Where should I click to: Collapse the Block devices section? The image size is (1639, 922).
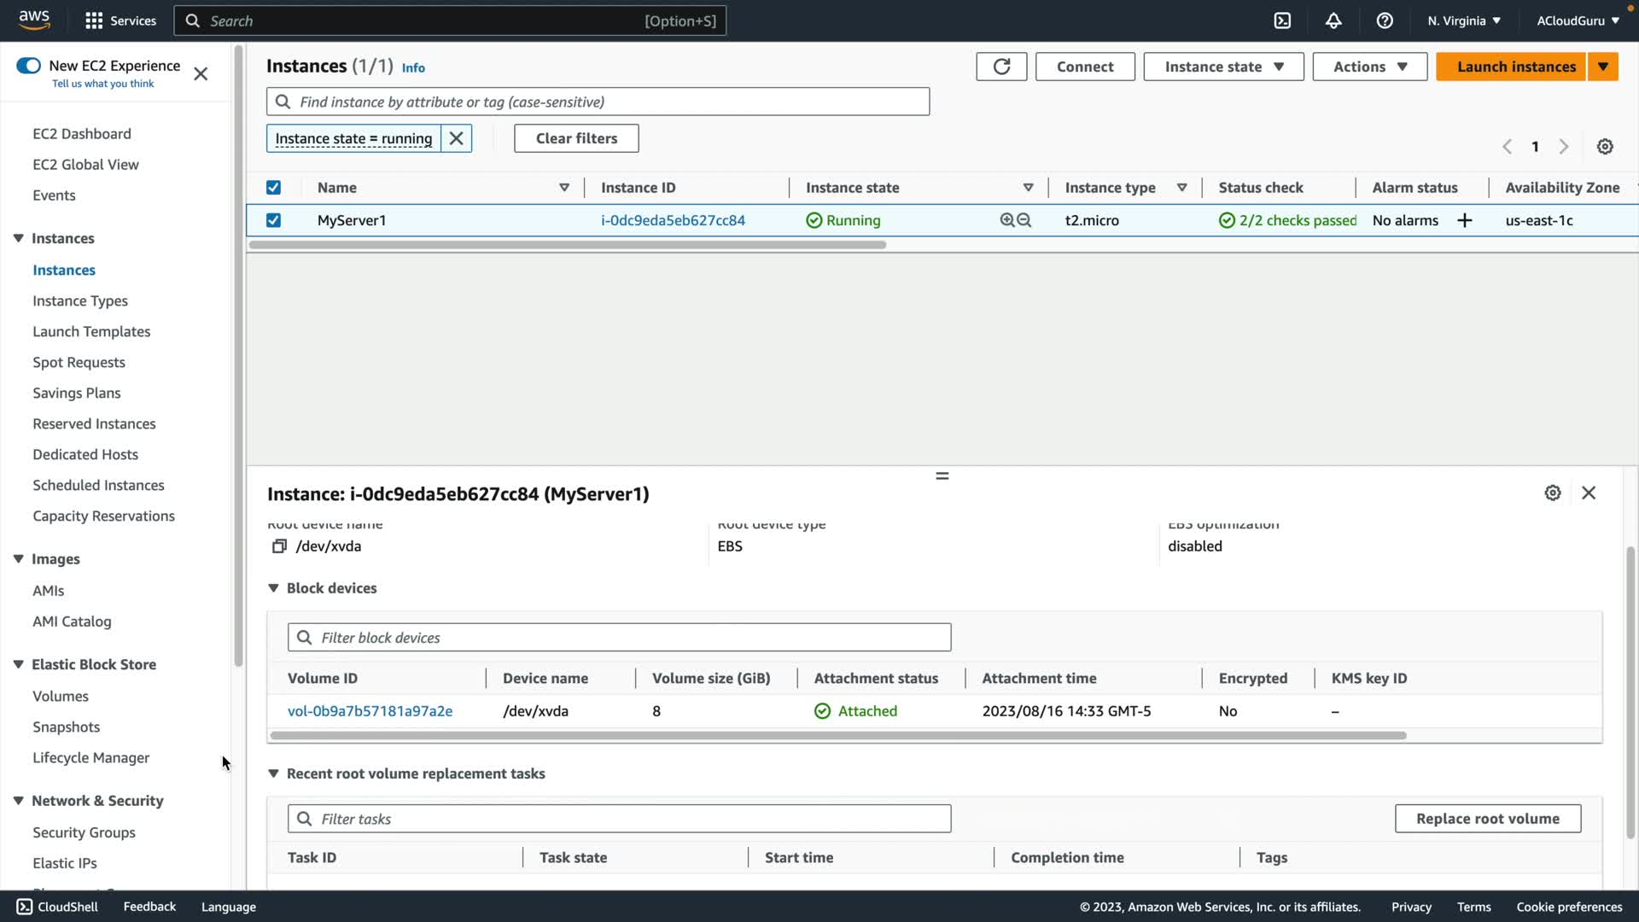pyautogui.click(x=273, y=588)
